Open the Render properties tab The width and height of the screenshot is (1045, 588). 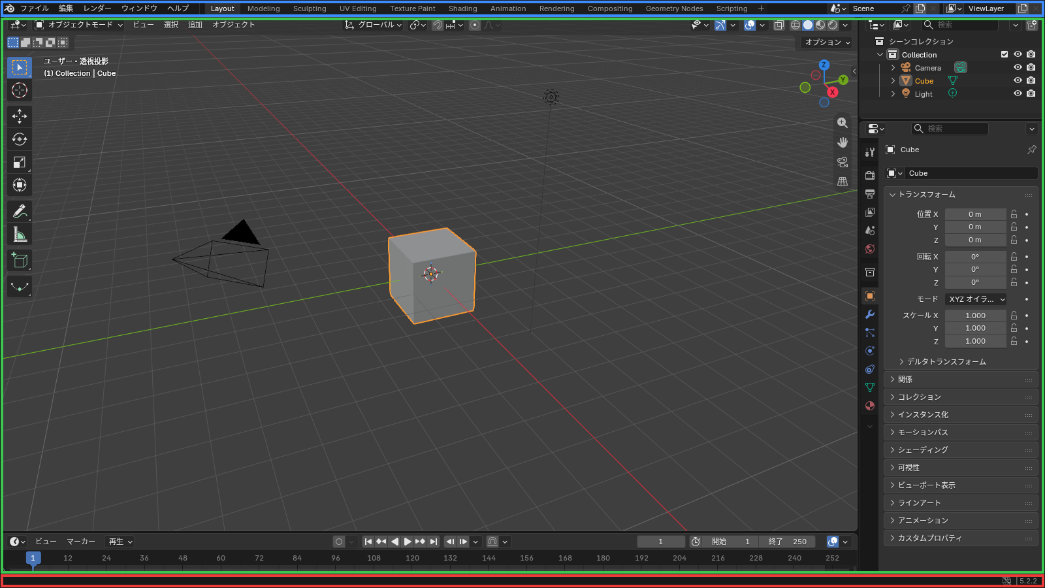tap(870, 175)
